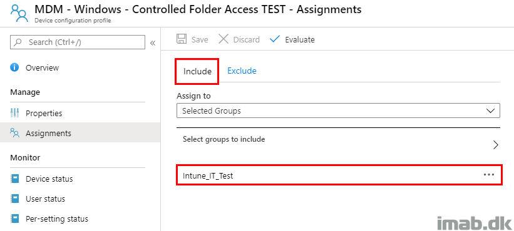The height and width of the screenshot is (231, 514).
Task: Open the Per-setting status page
Action: pyautogui.click(x=57, y=219)
